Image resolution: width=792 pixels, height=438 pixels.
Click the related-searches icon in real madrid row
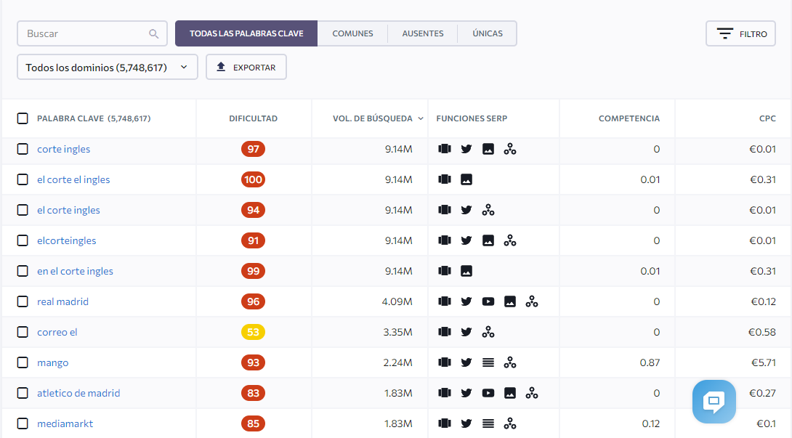[531, 301]
